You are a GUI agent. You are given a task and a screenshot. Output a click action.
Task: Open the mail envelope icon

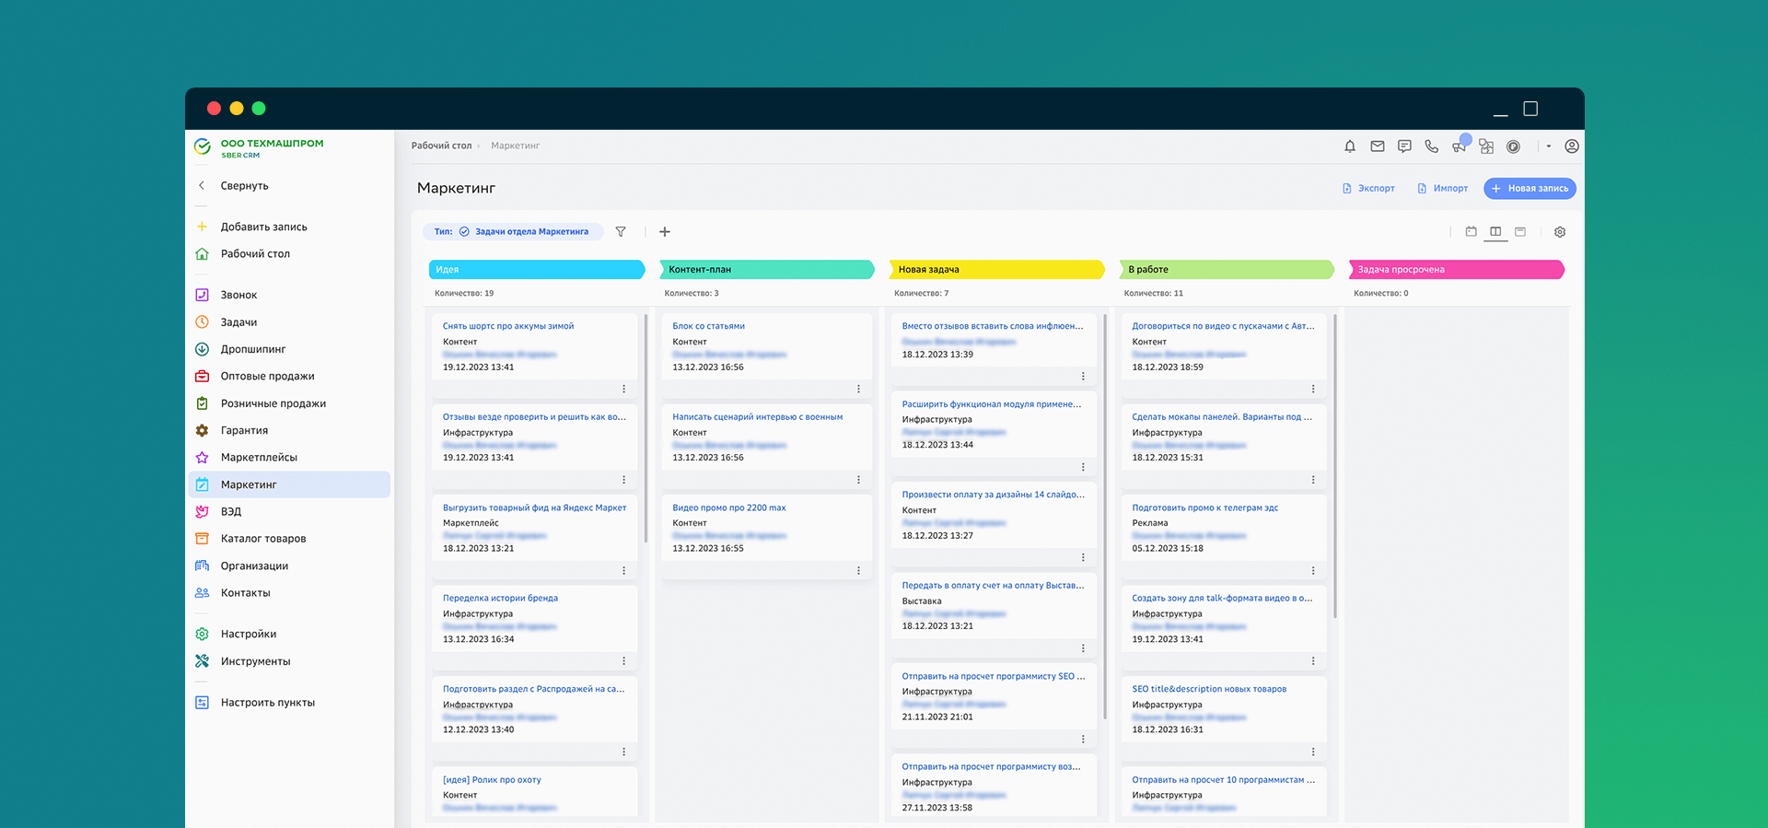click(1378, 146)
